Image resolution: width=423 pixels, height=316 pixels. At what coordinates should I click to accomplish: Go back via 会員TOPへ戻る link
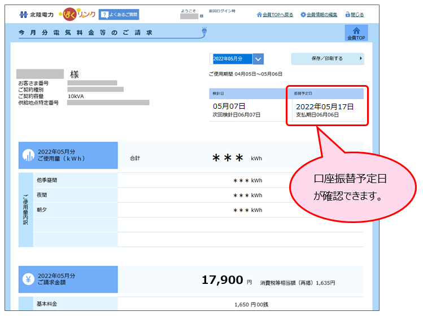(x=275, y=15)
